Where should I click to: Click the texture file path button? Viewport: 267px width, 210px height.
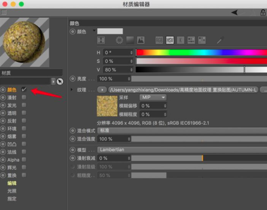[x=183, y=90]
